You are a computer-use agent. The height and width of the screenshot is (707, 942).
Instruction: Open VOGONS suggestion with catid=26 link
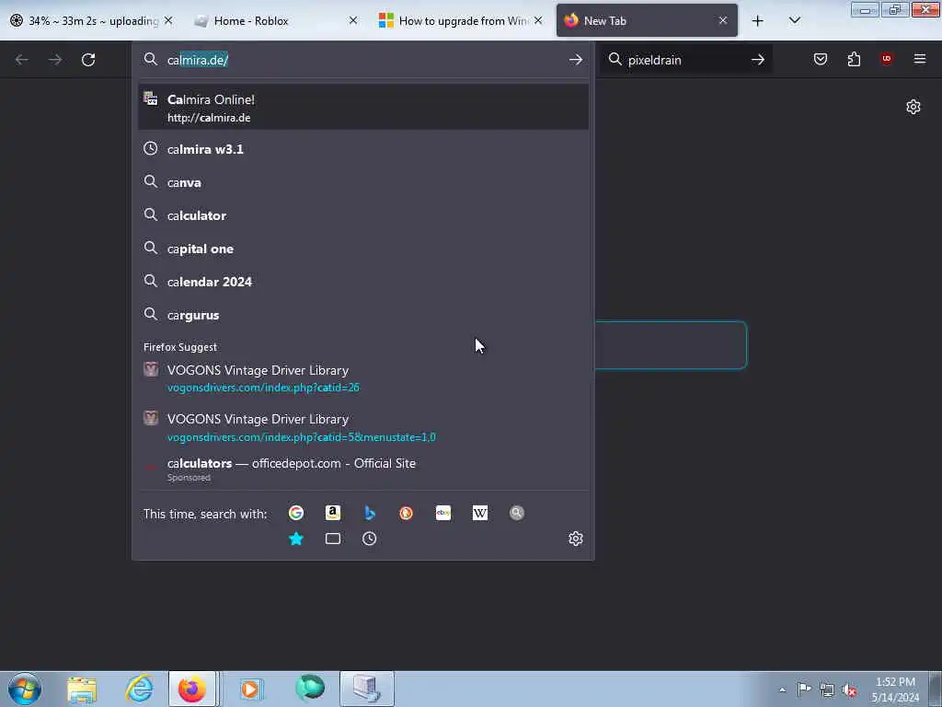pos(363,378)
